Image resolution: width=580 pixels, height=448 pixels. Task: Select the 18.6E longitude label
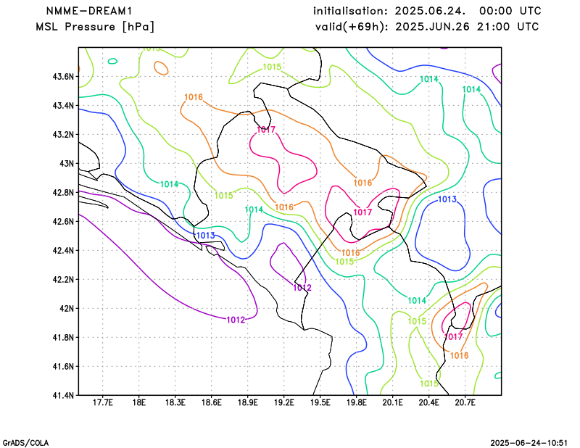pos(211,403)
